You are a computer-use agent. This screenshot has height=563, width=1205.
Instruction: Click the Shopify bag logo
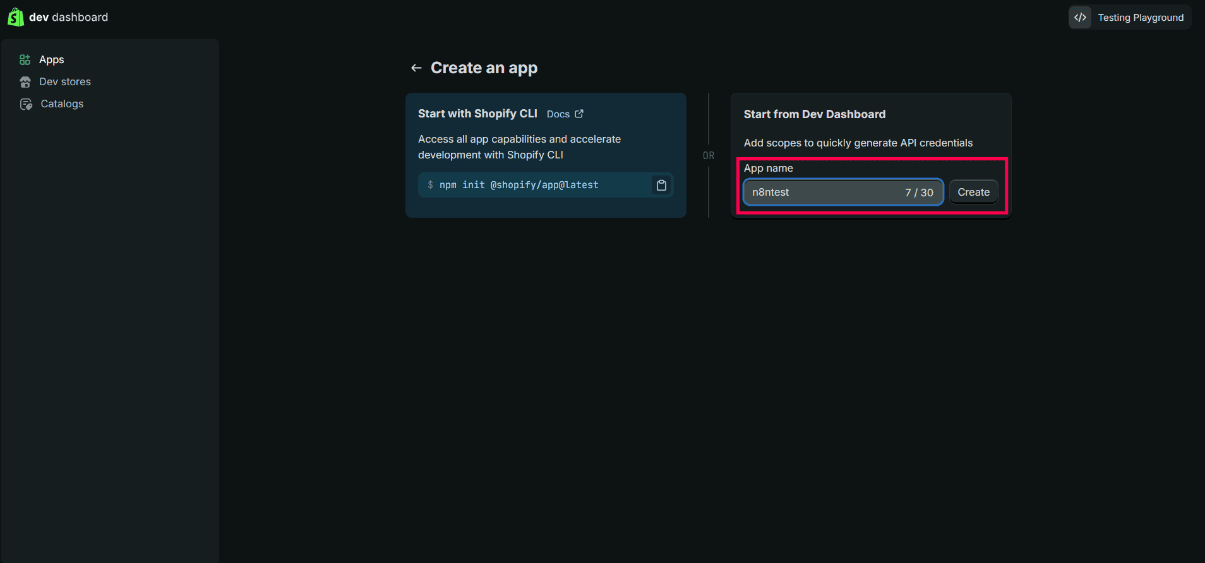click(x=15, y=17)
